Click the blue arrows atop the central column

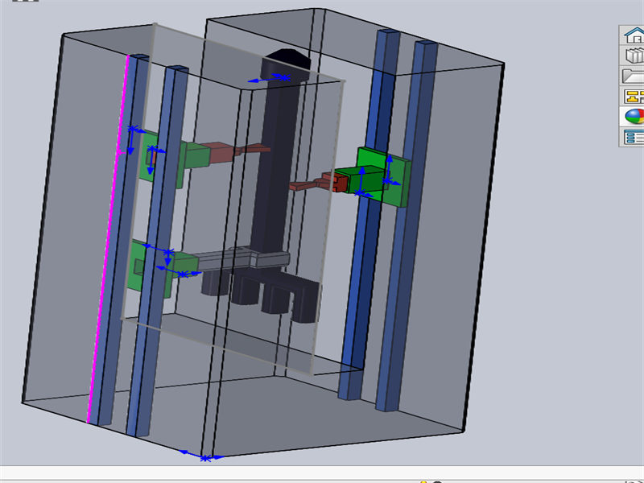click(x=269, y=79)
